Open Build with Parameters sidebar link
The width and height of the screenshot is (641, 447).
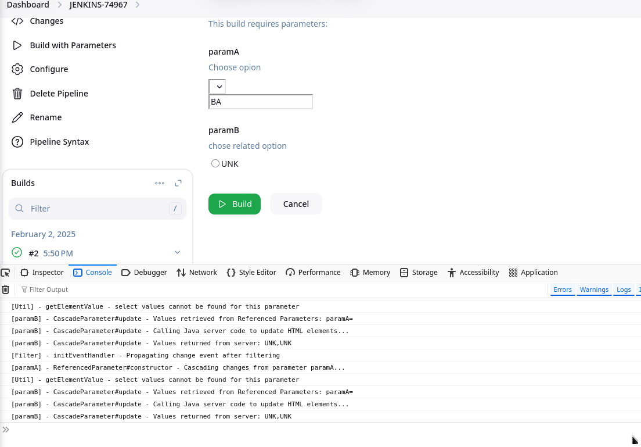point(73,45)
